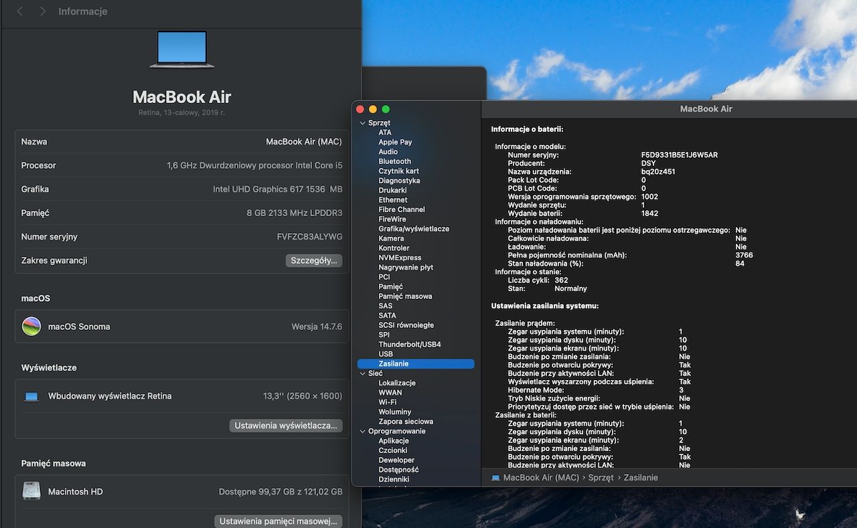This screenshot has width=857, height=528.
Task: Select Kamera in the sidebar
Action: tap(391, 238)
